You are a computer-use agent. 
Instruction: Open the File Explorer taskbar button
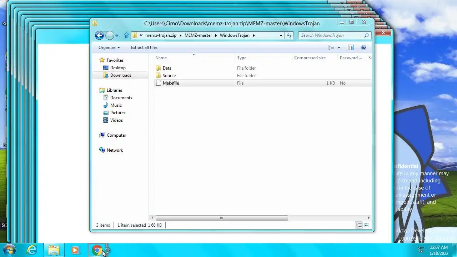[x=54, y=250]
